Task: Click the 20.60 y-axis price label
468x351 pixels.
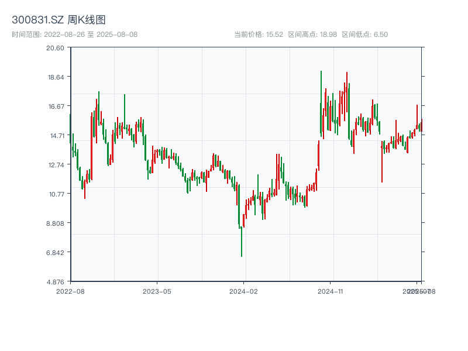Action: [x=55, y=47]
